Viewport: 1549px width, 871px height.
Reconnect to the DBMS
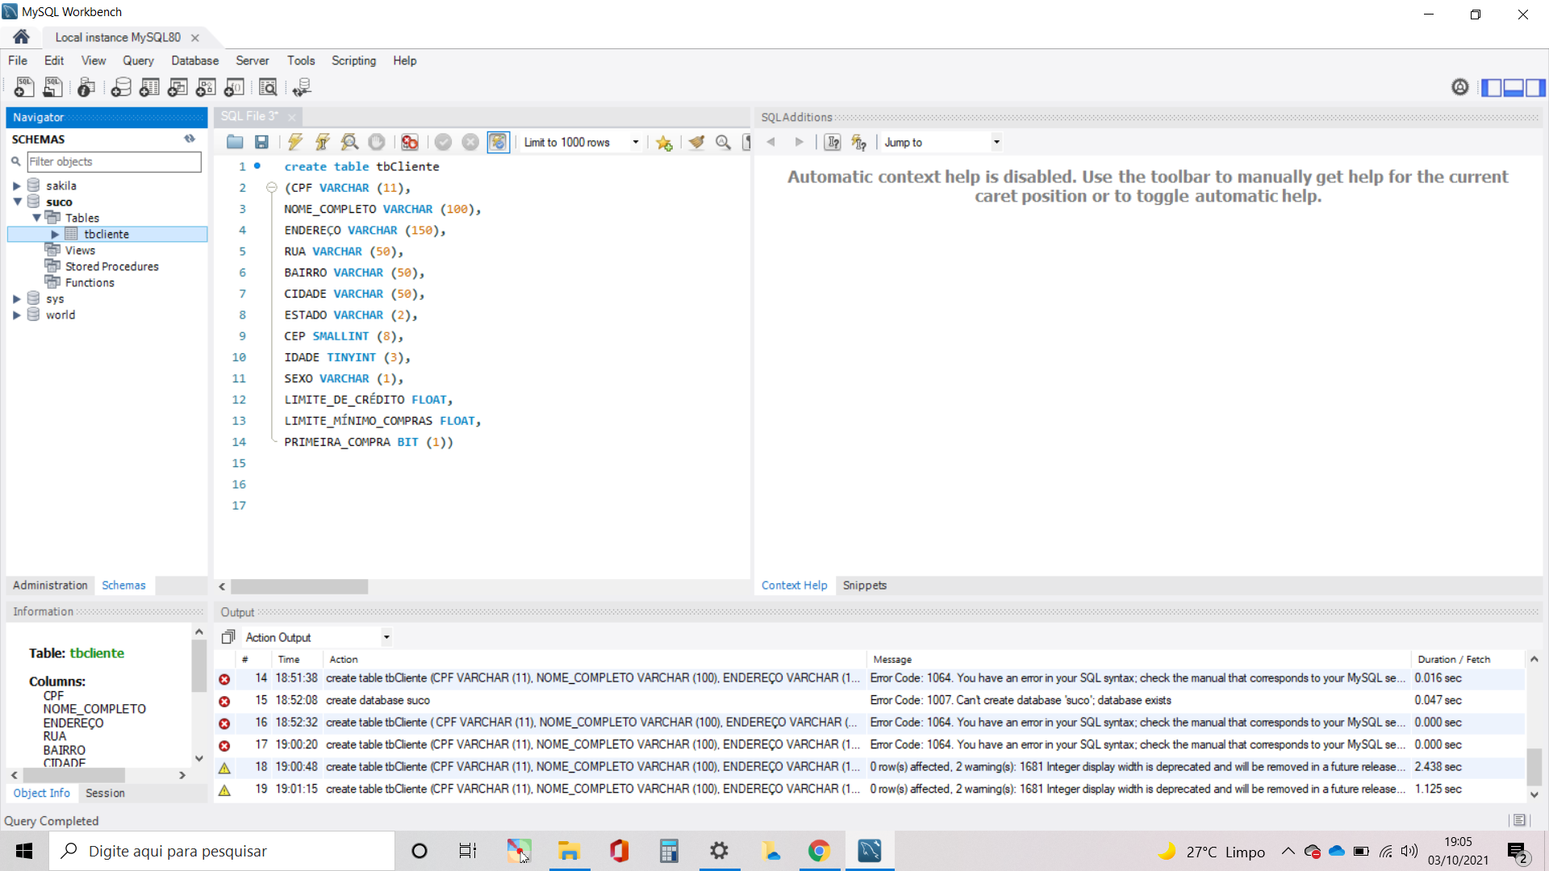pos(302,87)
